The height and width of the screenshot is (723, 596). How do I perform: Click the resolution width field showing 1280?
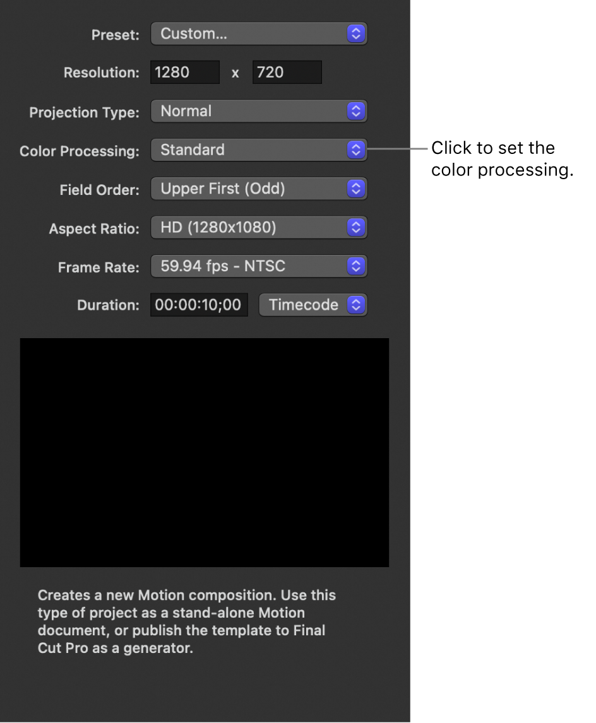pyautogui.click(x=184, y=73)
